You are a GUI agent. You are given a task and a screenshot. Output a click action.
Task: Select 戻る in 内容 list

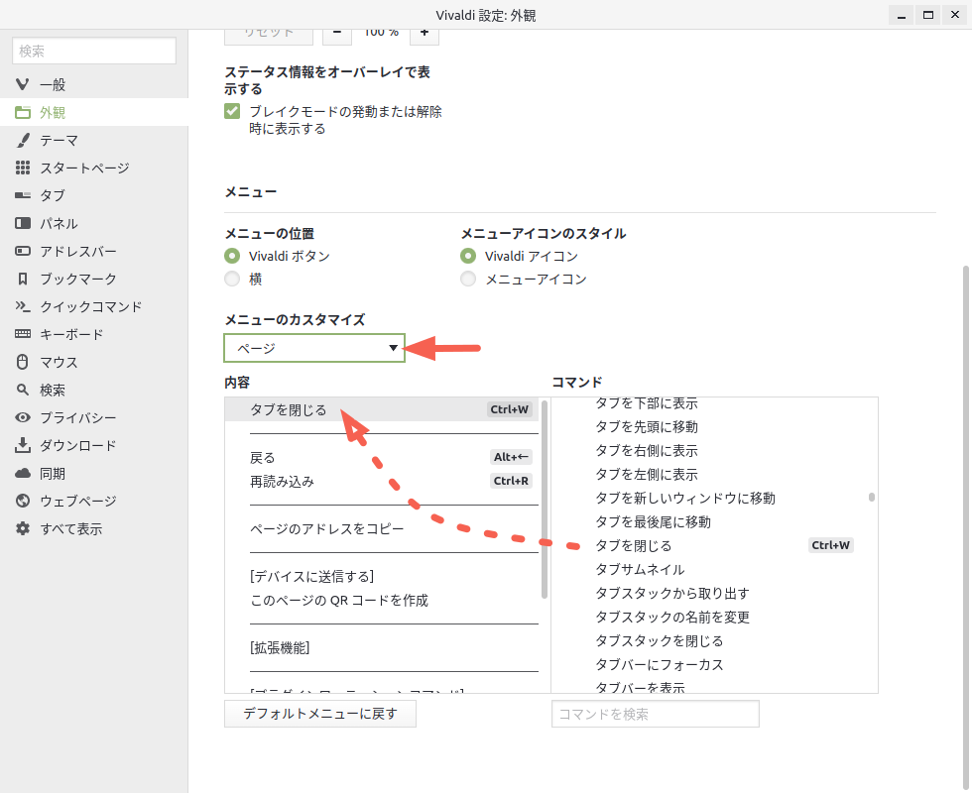click(x=381, y=457)
